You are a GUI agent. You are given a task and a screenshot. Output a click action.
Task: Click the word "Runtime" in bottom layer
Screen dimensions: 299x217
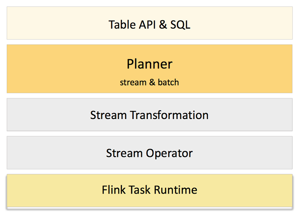176,190
